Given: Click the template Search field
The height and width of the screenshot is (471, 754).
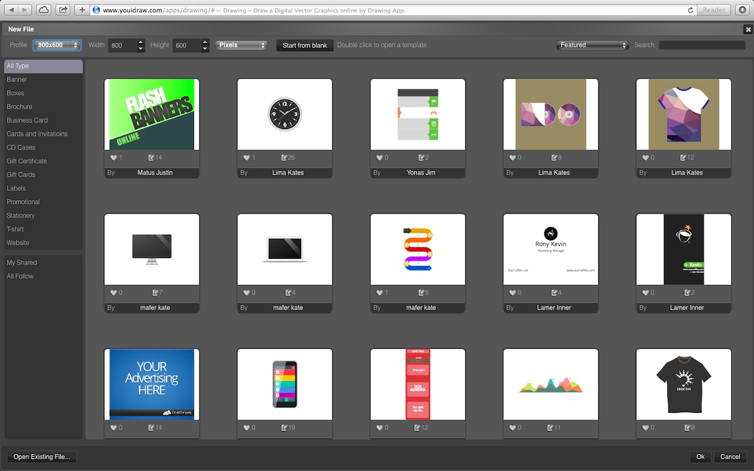Looking at the screenshot, I should coord(702,45).
